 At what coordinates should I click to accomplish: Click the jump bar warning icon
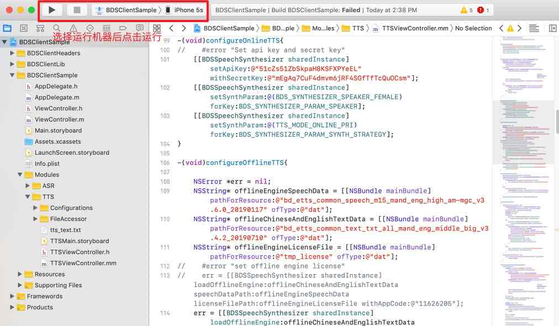[x=510, y=28]
